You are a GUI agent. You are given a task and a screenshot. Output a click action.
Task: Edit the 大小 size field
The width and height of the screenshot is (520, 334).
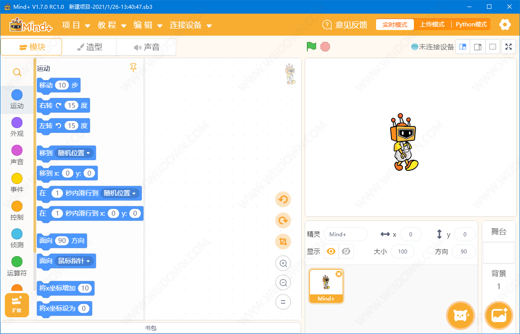tap(402, 252)
